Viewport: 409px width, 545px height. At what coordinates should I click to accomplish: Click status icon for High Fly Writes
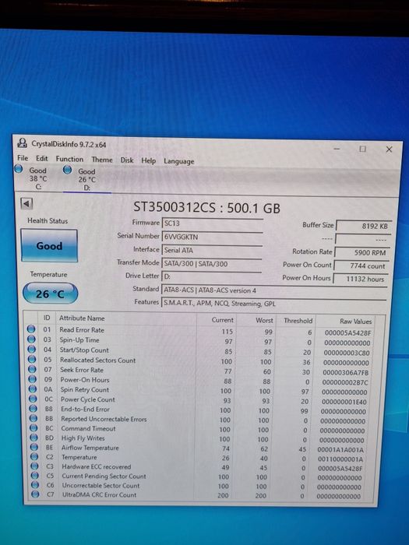33,438
